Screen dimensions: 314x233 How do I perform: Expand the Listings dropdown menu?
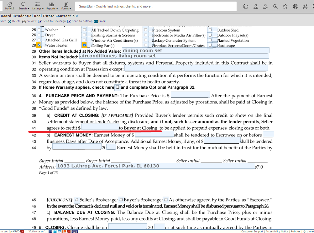37,6
